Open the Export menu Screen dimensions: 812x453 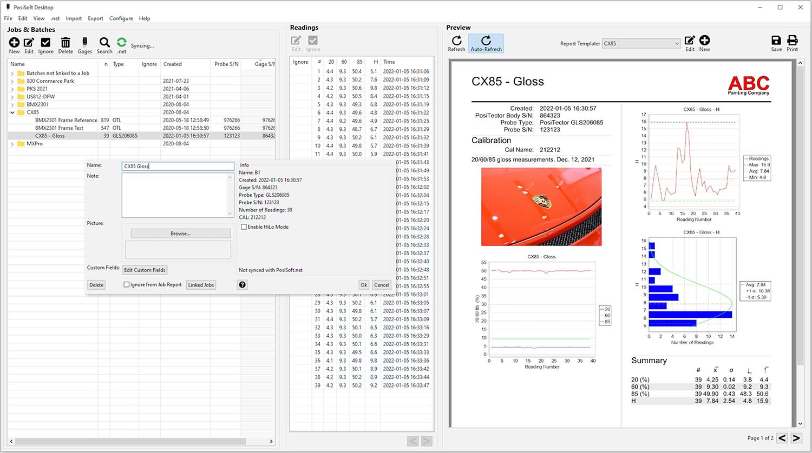(x=95, y=18)
